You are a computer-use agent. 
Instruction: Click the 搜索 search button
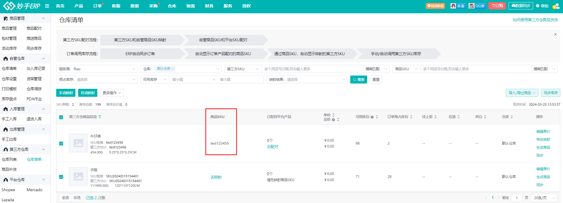pyautogui.click(x=359, y=80)
